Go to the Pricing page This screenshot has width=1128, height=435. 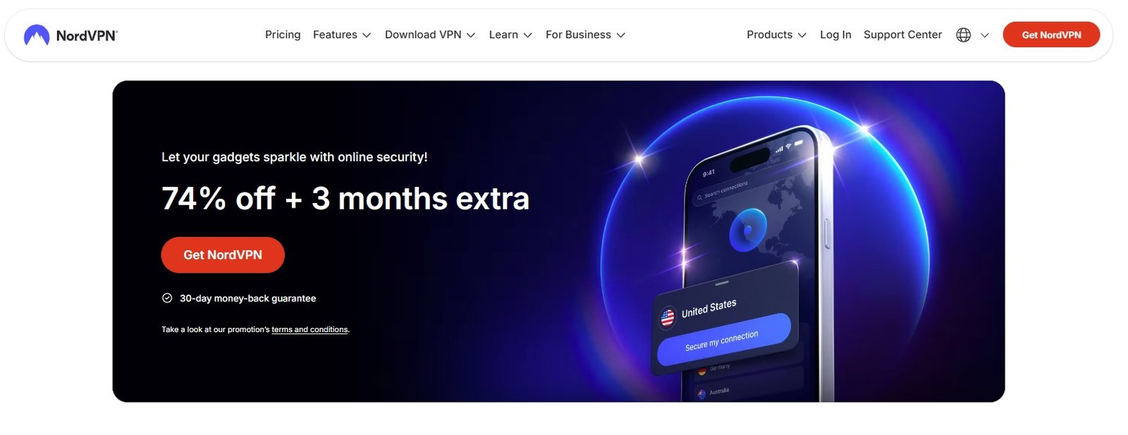click(x=283, y=35)
